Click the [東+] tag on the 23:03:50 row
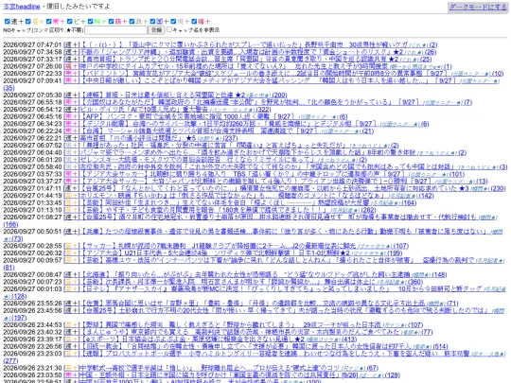This screenshot has width=511, height=383. (x=71, y=374)
